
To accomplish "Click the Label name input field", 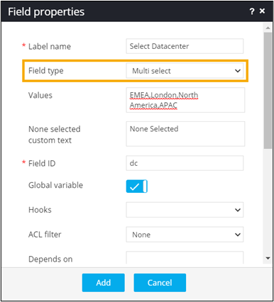I will (185, 46).
